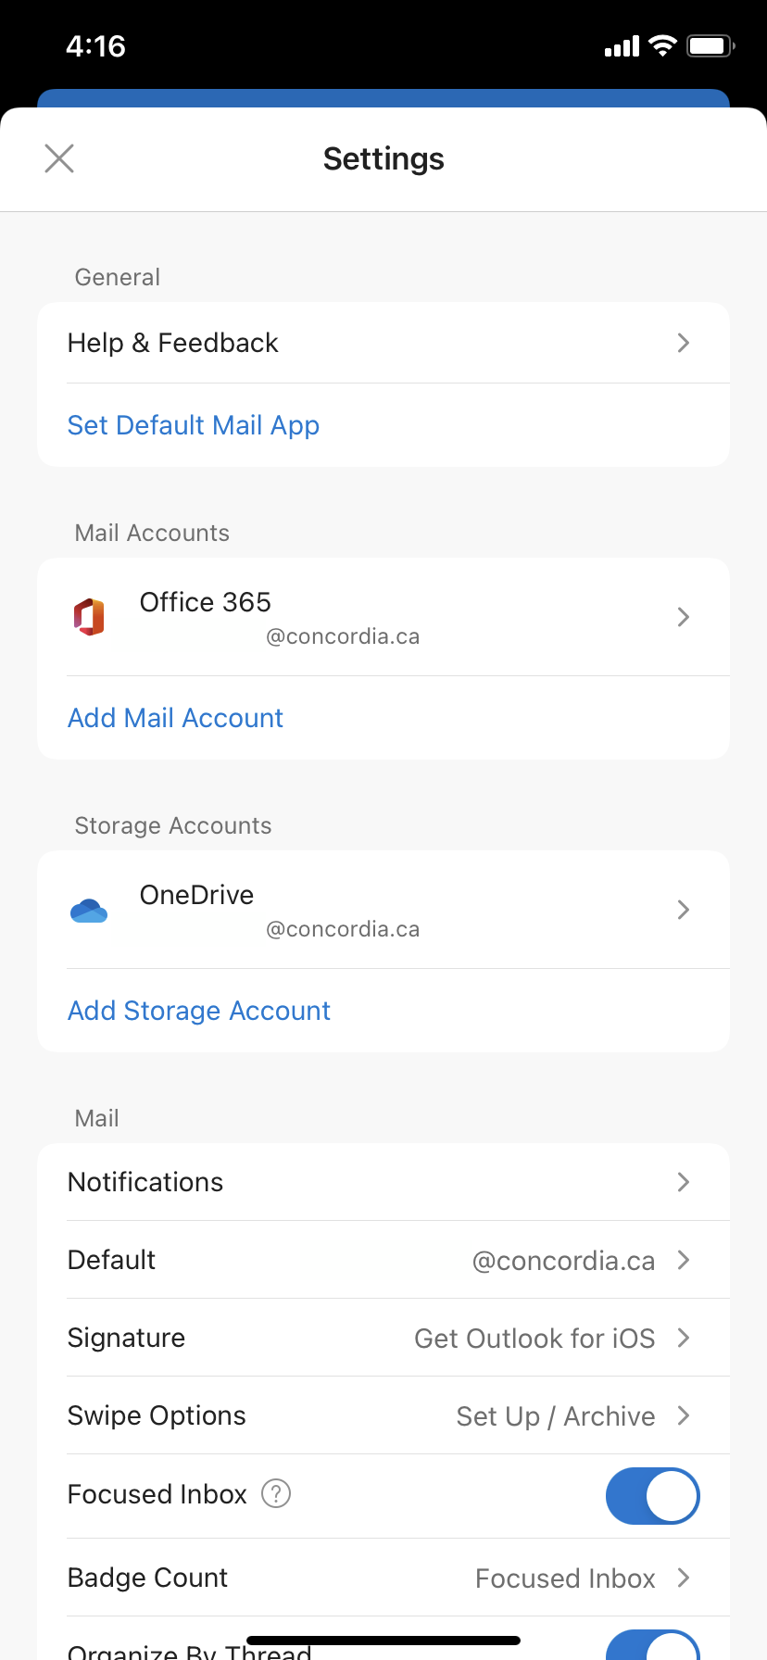767x1660 pixels.
Task: Tap the OneDrive cloud icon
Action: click(x=89, y=911)
